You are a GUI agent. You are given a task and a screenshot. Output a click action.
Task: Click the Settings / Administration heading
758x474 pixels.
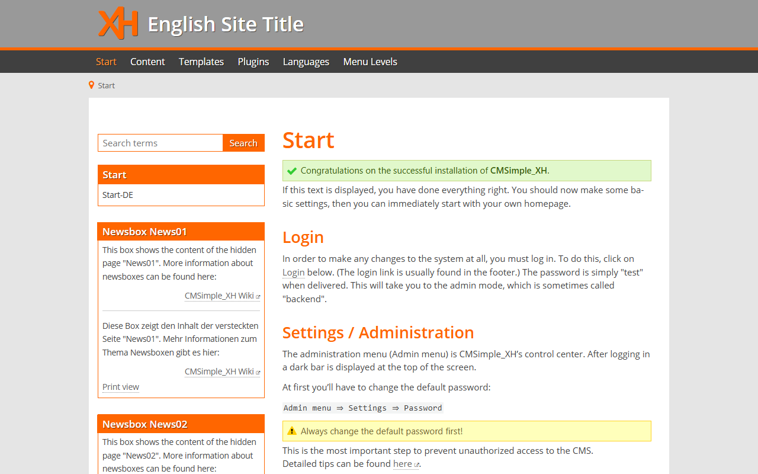coord(378,332)
